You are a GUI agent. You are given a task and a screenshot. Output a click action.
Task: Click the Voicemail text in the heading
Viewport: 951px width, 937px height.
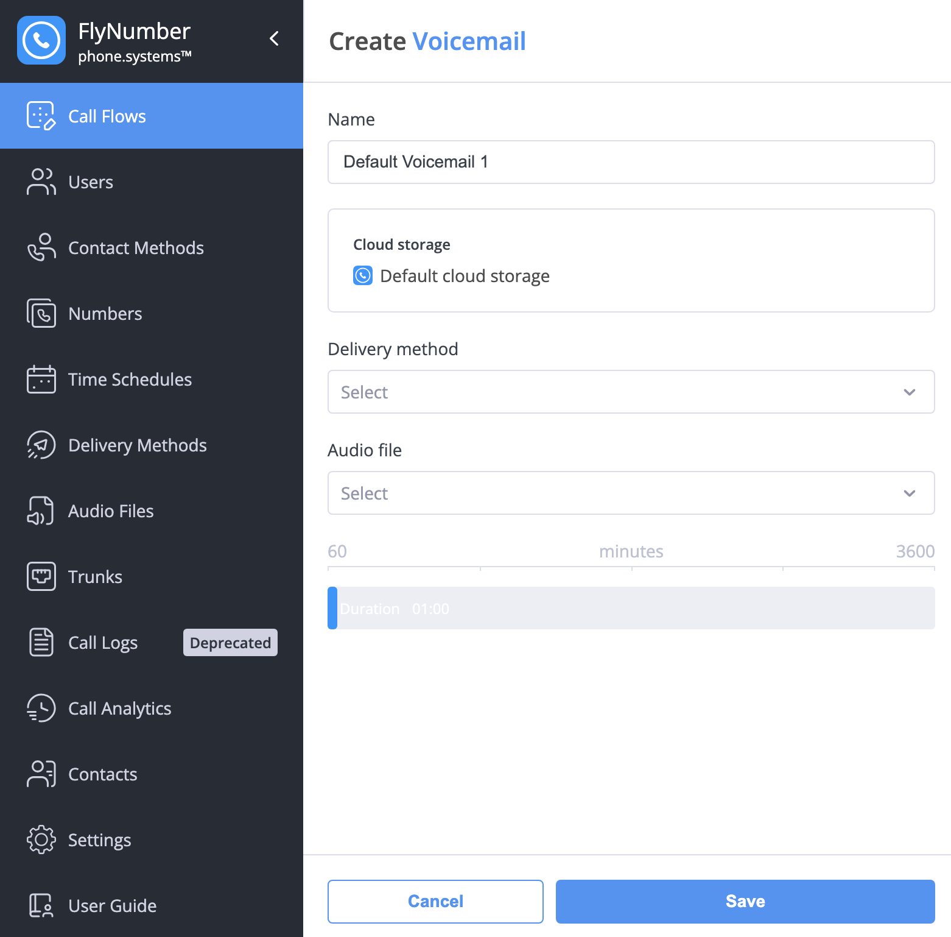tap(469, 41)
